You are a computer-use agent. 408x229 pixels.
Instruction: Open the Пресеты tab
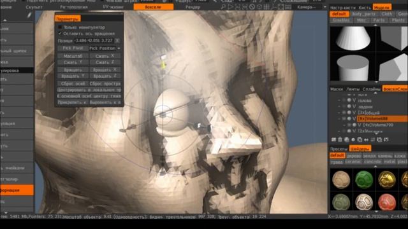[339, 149]
